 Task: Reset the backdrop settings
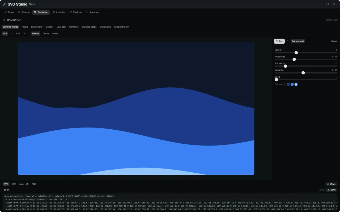[x=334, y=41]
